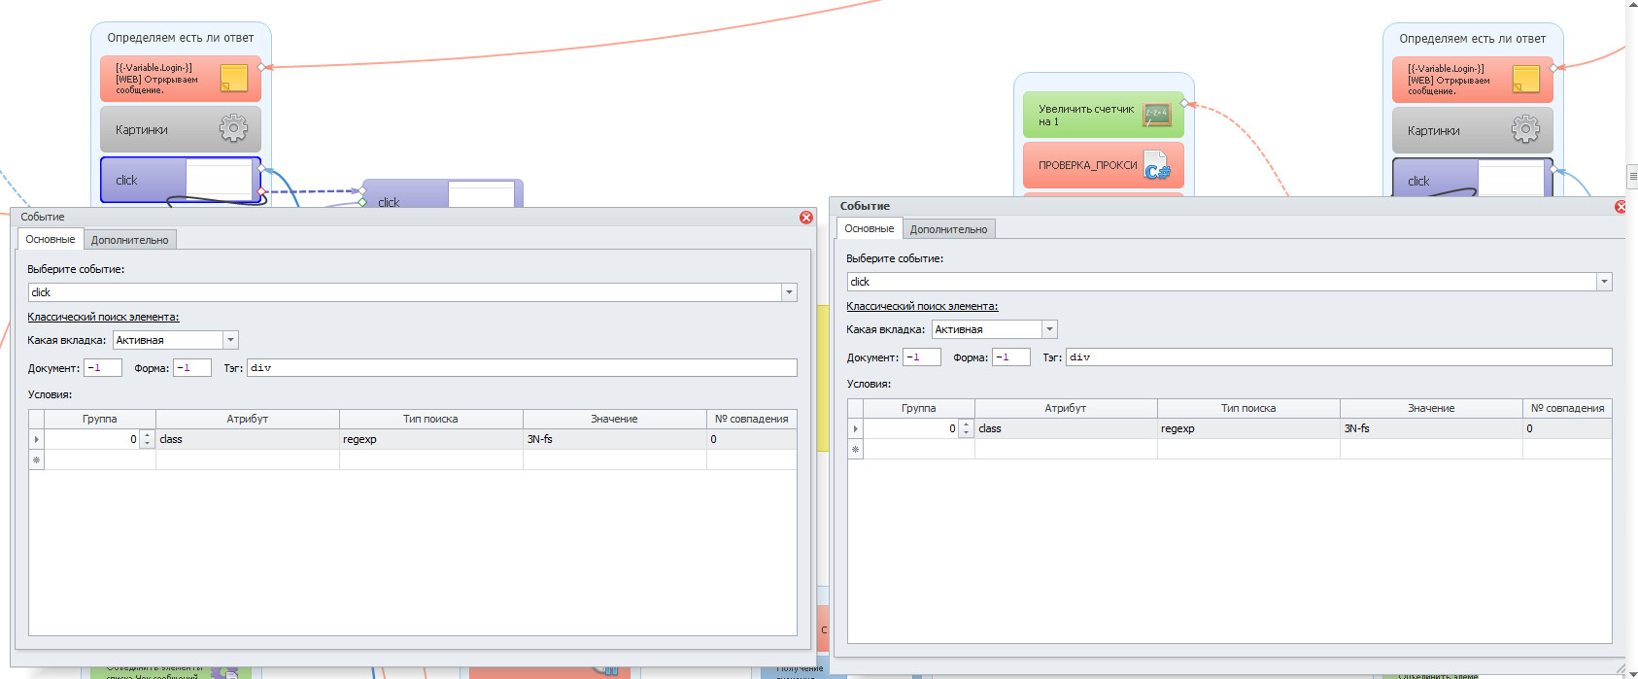Expand Какая вкладка dropdown in left dialog
1638x679 pixels.
(230, 340)
